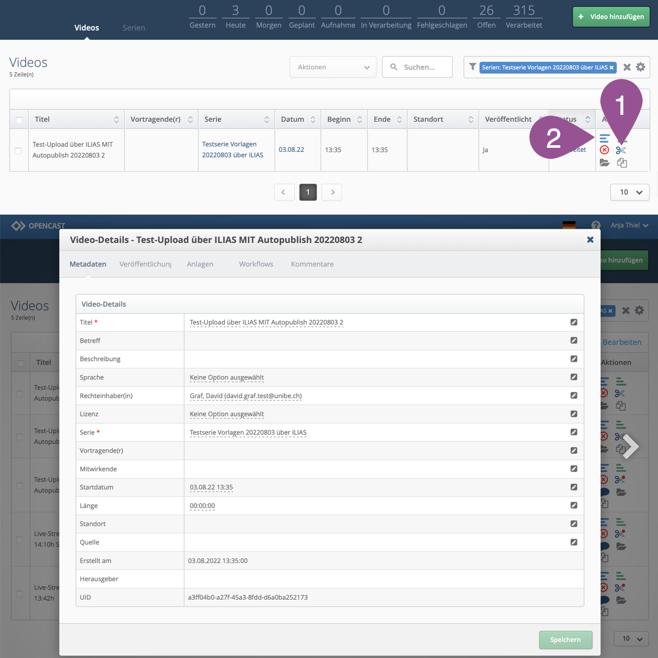Sort by Titel column in top table
The width and height of the screenshot is (658, 658).
click(116, 119)
